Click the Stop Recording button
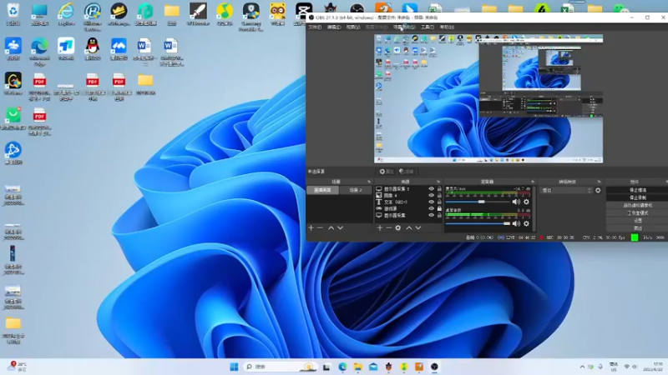 click(637, 197)
